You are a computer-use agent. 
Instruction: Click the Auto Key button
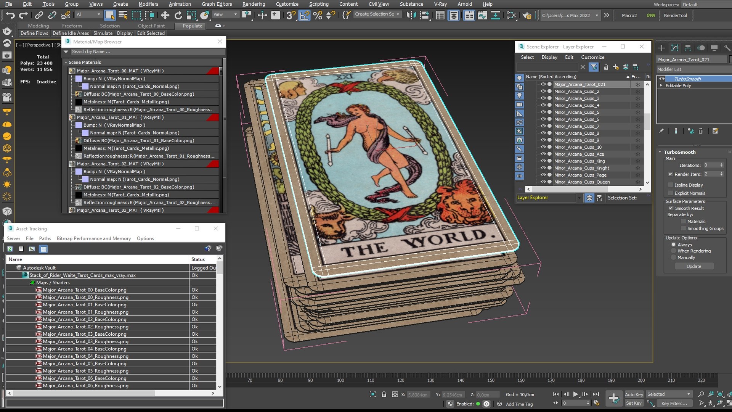pyautogui.click(x=634, y=394)
